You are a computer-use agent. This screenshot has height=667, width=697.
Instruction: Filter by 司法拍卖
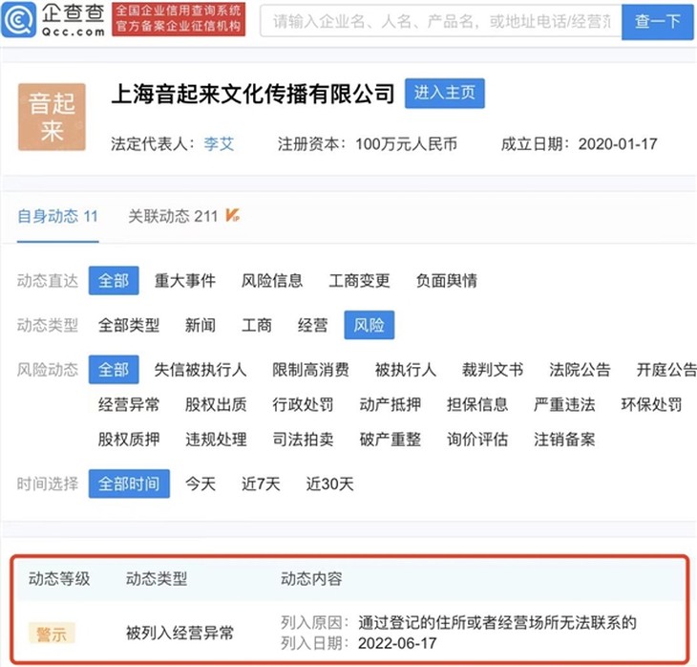[x=303, y=440]
